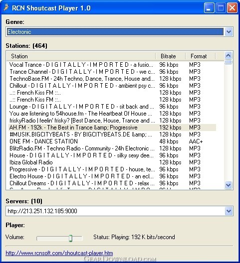The width and height of the screenshot is (240, 263).
Task: Minimize the Shoutcast Player window
Action: 209,7
